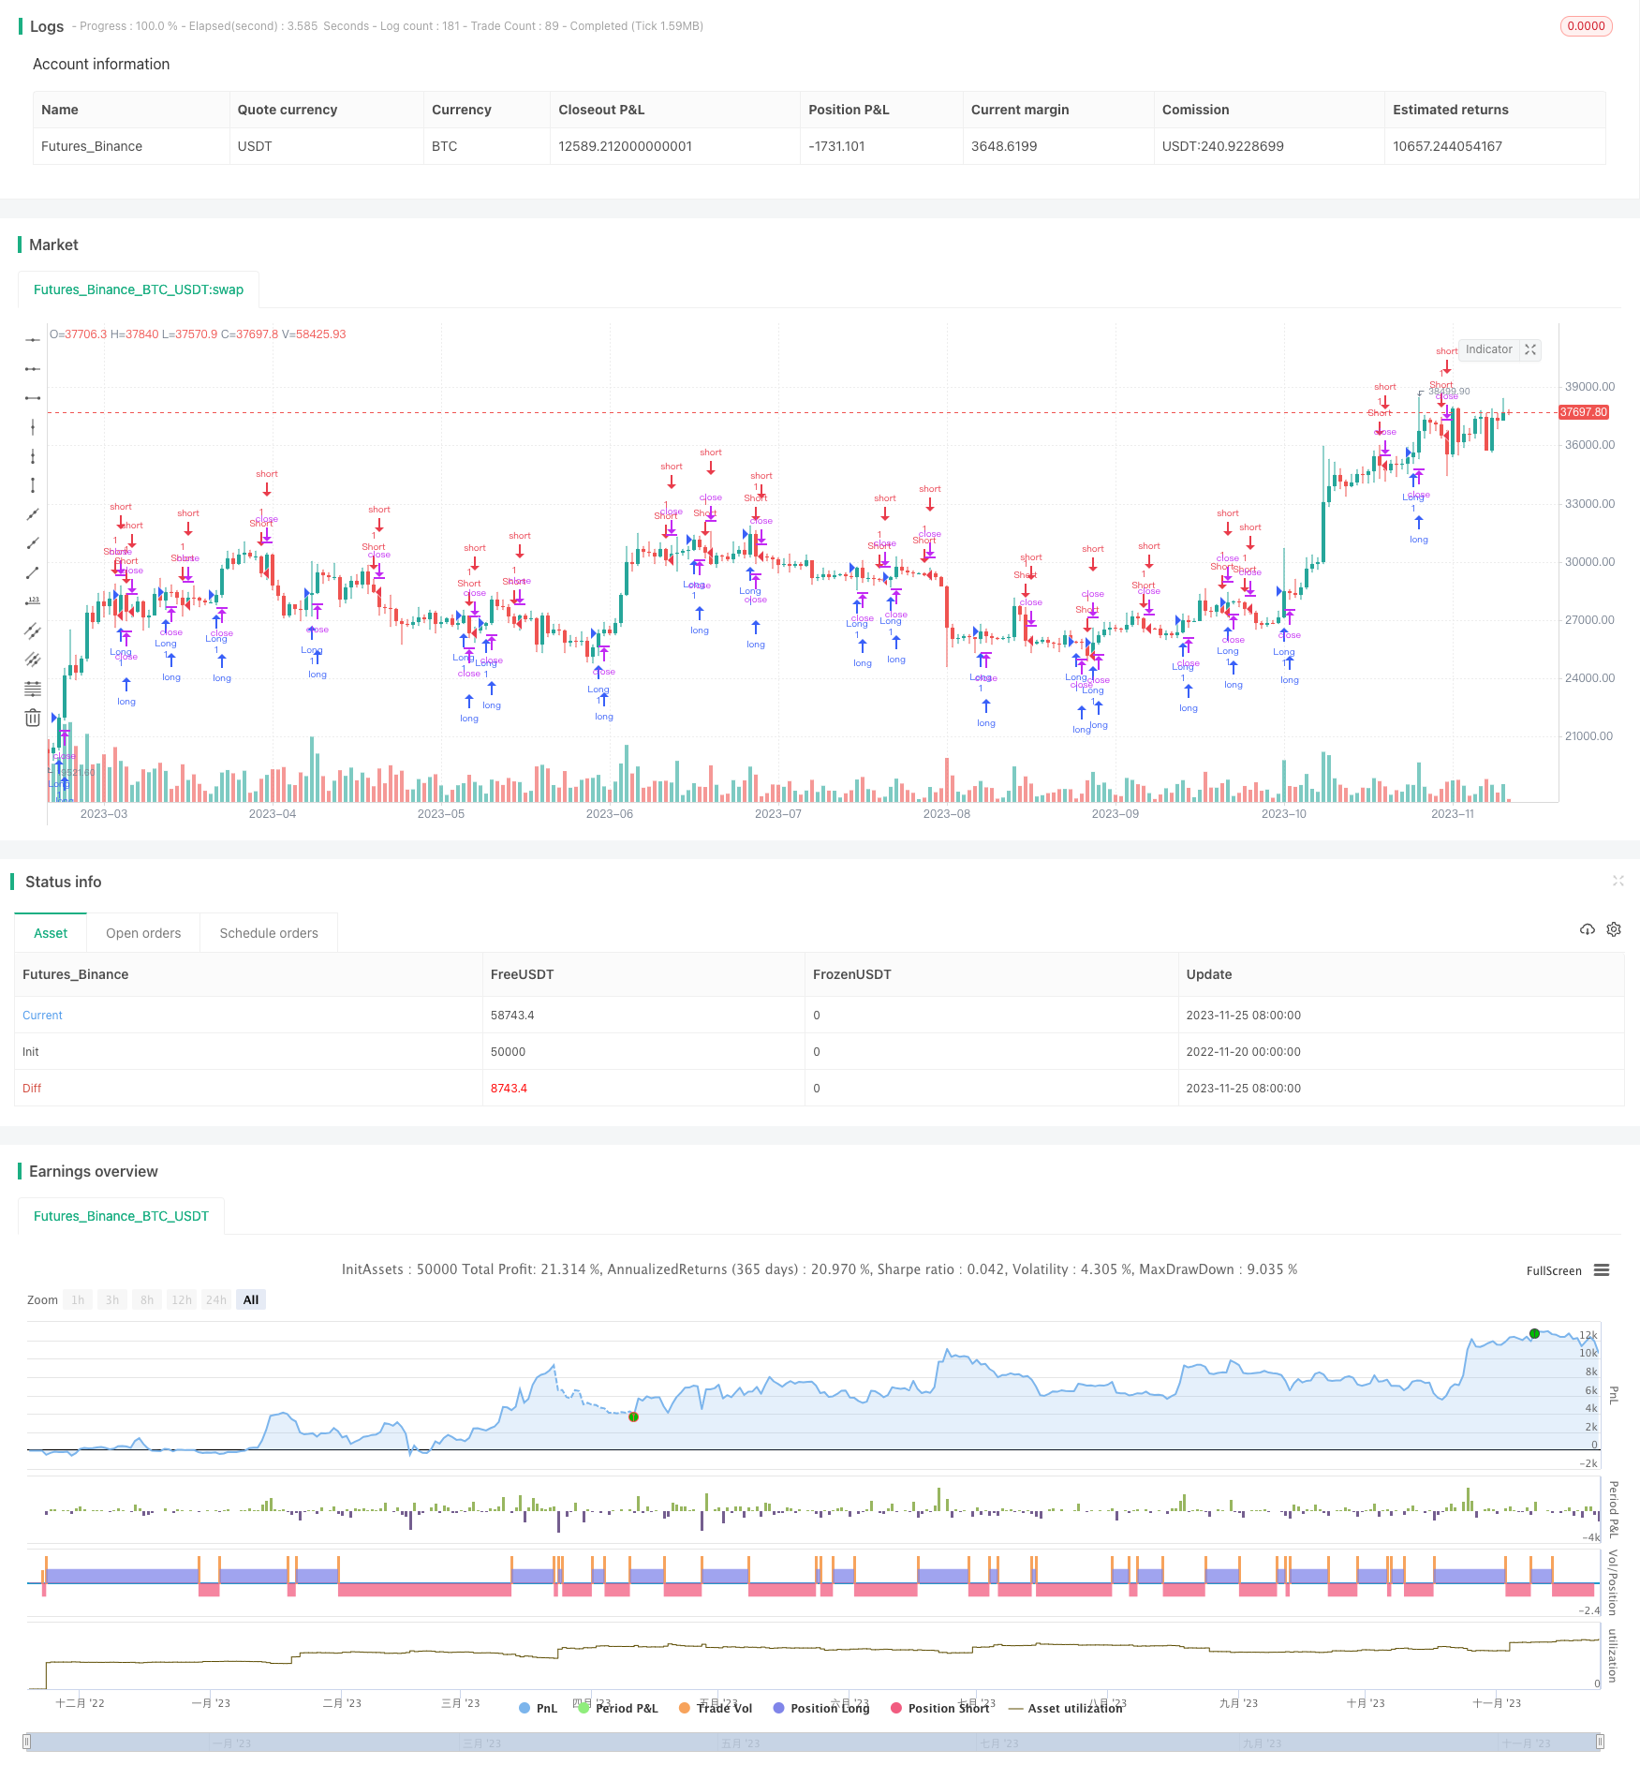This screenshot has height=1780, width=1640.
Task: Toggle the Trade Vol series in the legend
Action: coord(716,1708)
